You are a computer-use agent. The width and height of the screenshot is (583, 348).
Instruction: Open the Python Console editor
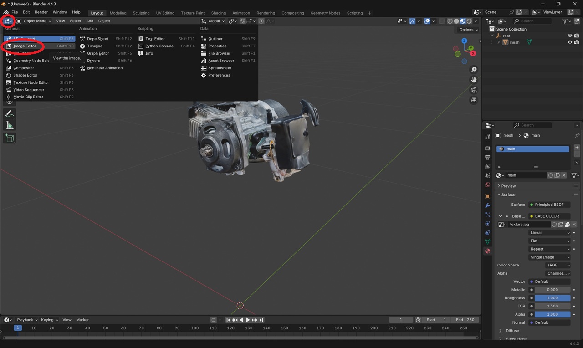click(159, 46)
